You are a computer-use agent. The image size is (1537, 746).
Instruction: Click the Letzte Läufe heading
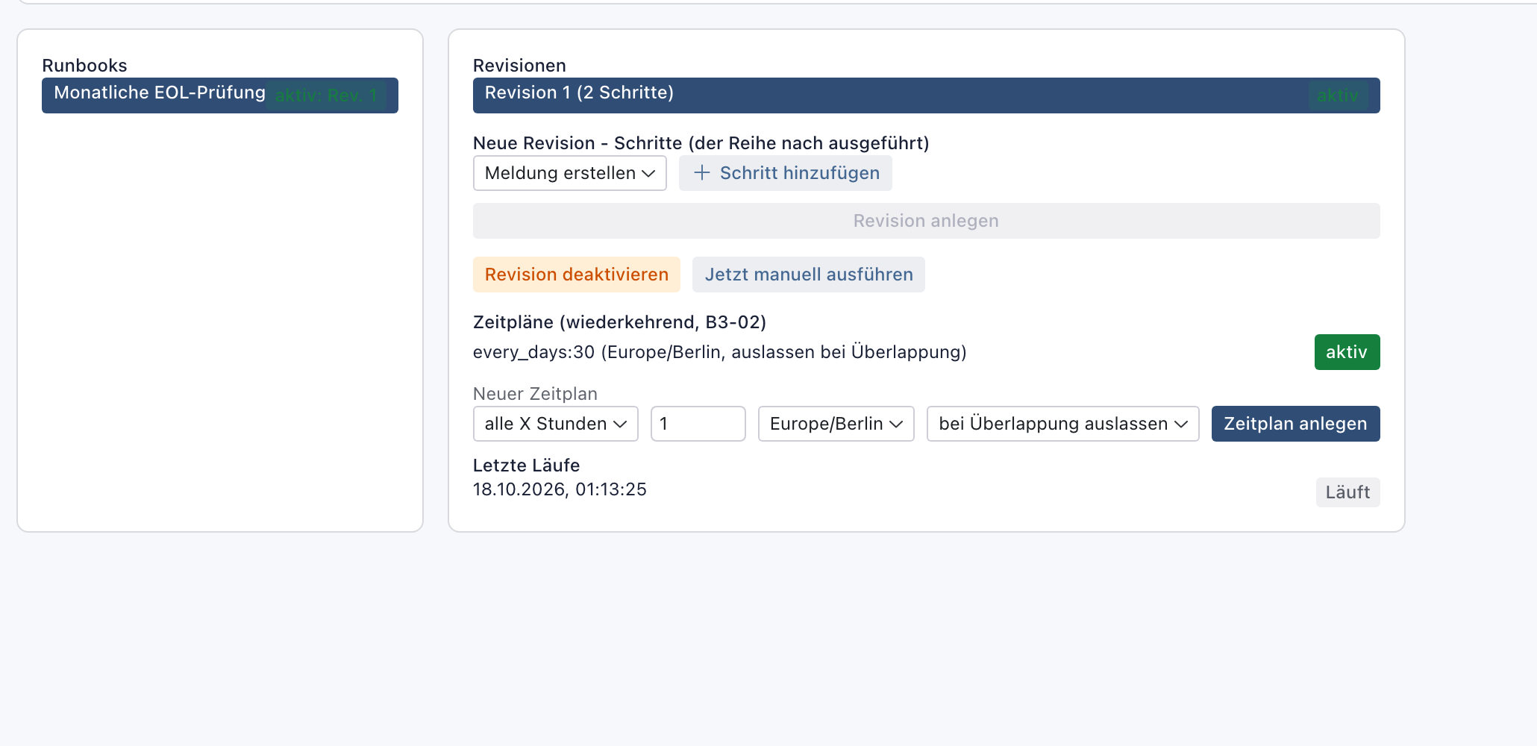526,466
